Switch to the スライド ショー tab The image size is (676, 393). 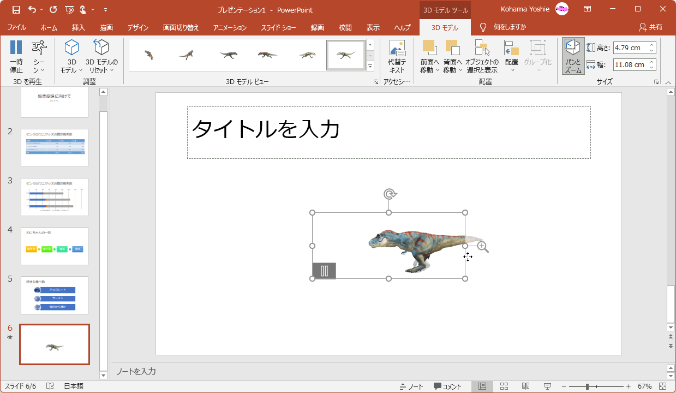[278, 27]
